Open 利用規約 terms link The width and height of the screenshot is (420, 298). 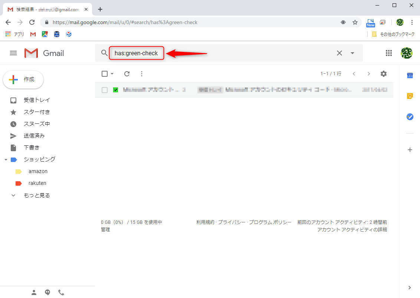pyautogui.click(x=206, y=222)
